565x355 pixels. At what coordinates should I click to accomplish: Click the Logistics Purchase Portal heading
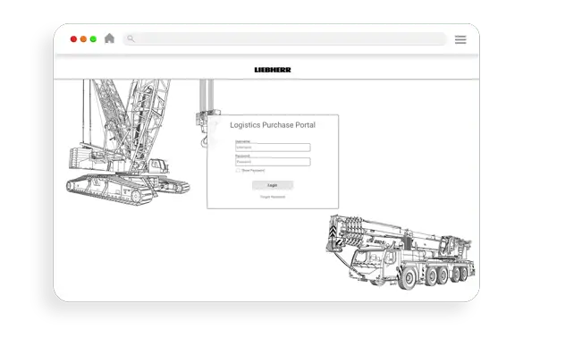pos(273,125)
